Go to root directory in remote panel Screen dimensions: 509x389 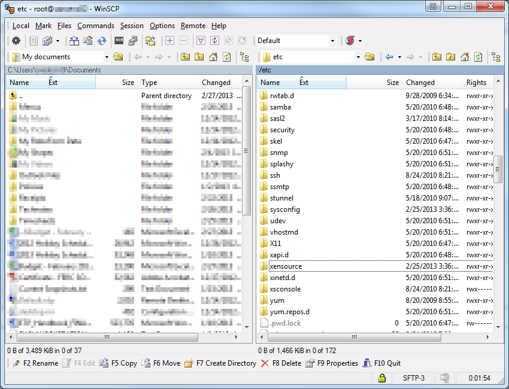click(x=450, y=57)
